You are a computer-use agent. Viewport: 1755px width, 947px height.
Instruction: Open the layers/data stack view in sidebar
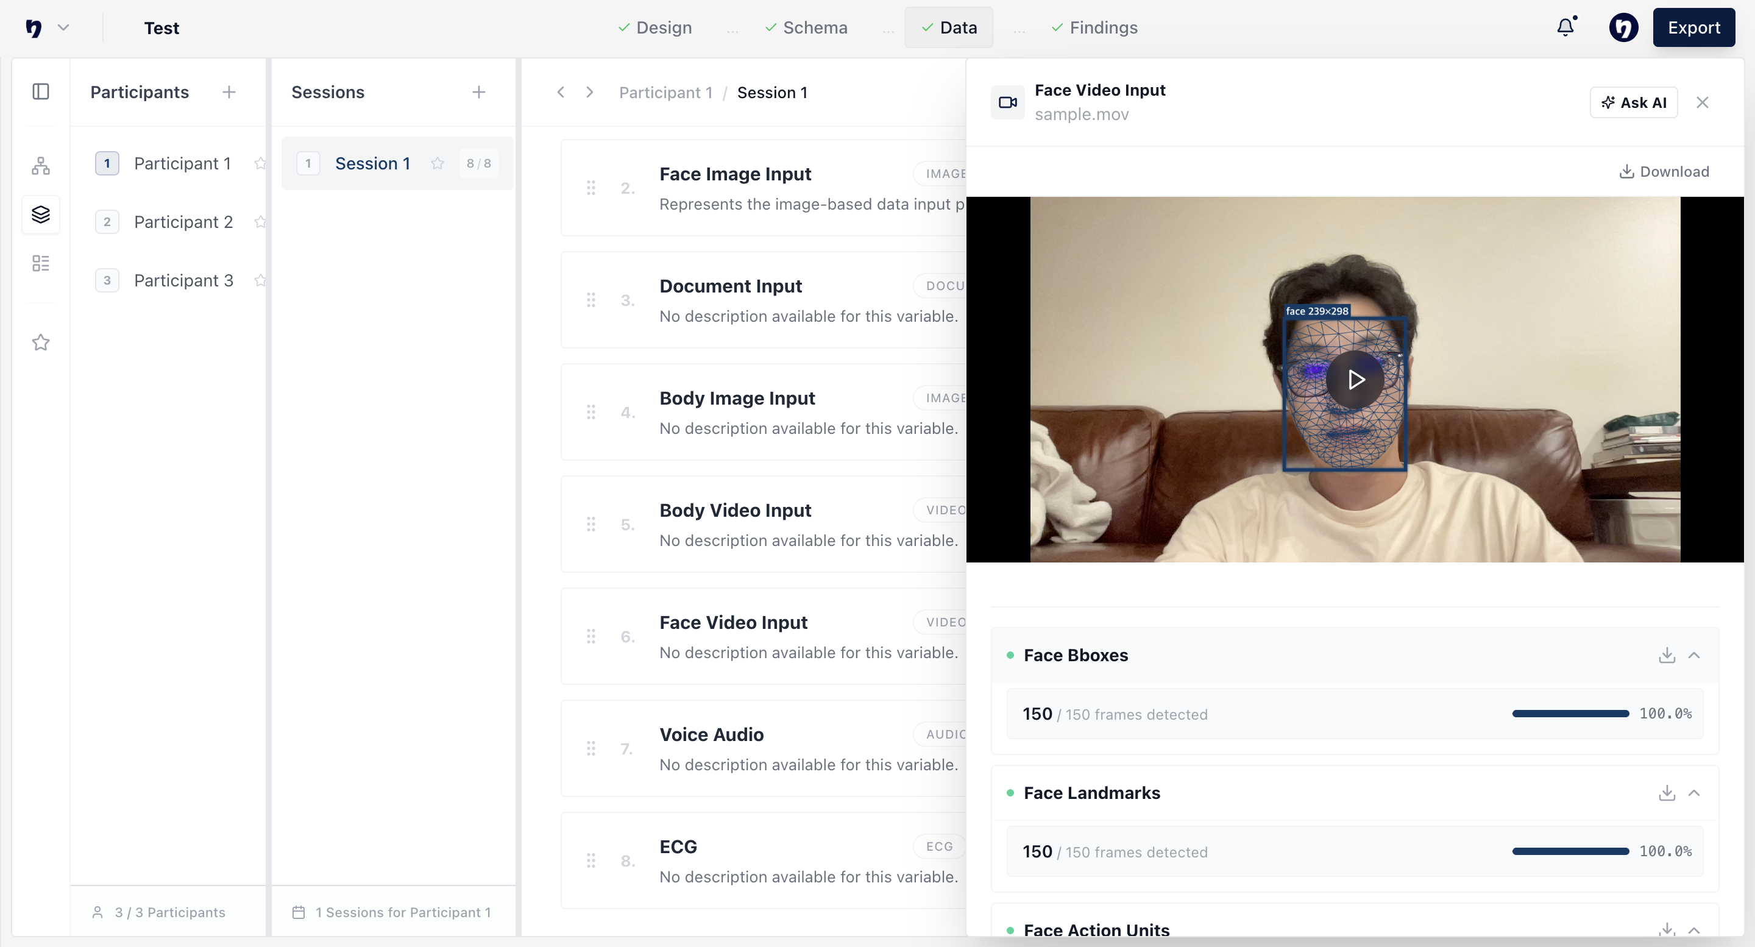[41, 215]
